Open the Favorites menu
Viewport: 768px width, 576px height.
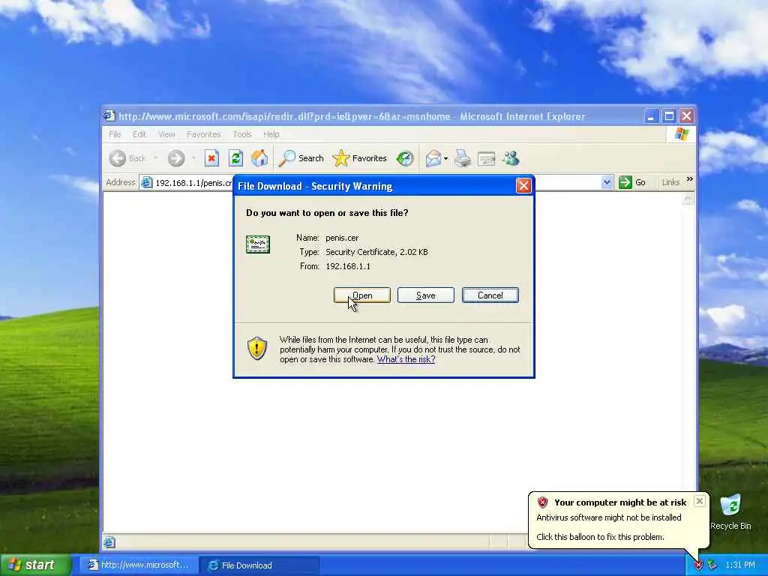(204, 134)
